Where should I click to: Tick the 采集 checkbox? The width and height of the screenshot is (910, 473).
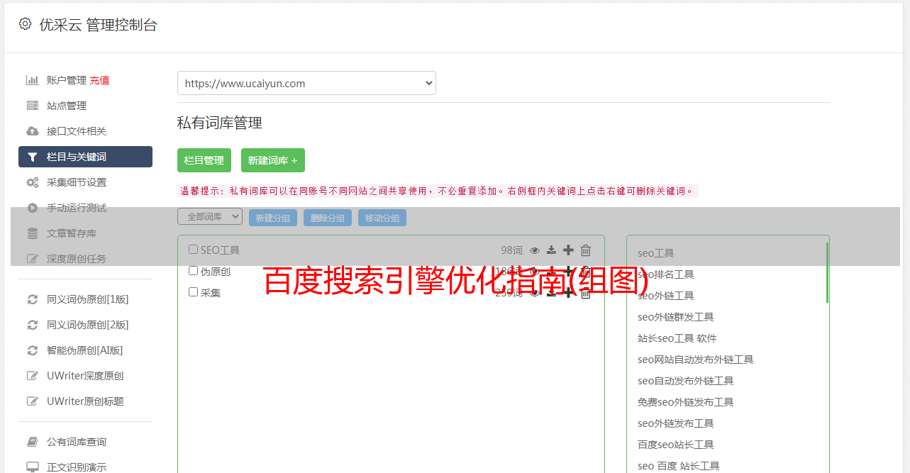pos(193,292)
